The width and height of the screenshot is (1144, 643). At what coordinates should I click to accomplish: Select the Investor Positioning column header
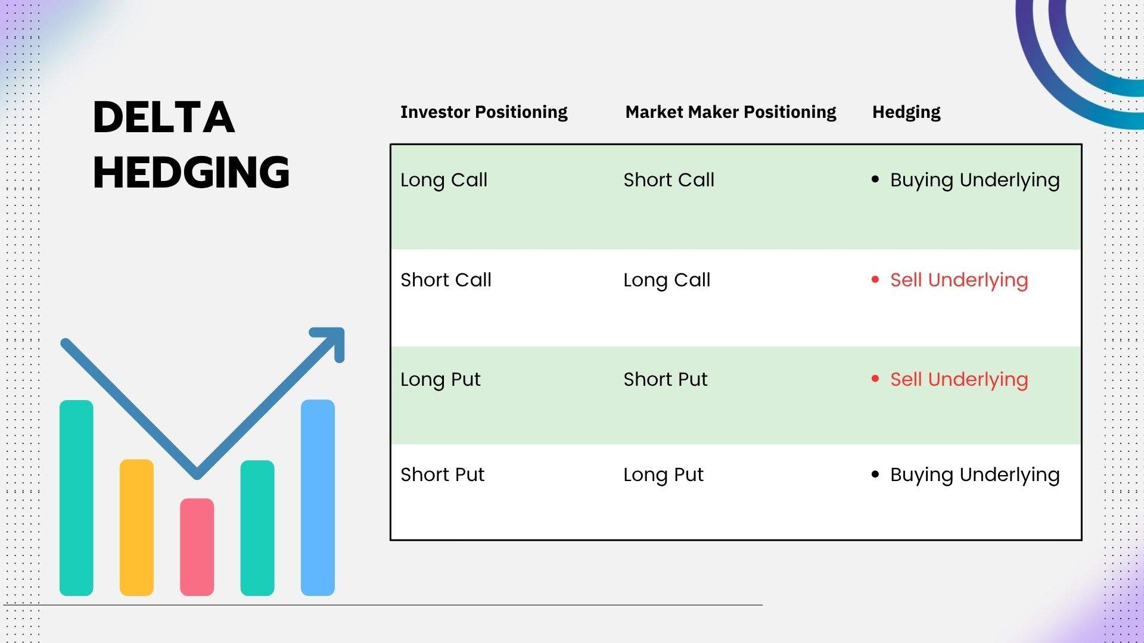pyautogui.click(x=484, y=112)
